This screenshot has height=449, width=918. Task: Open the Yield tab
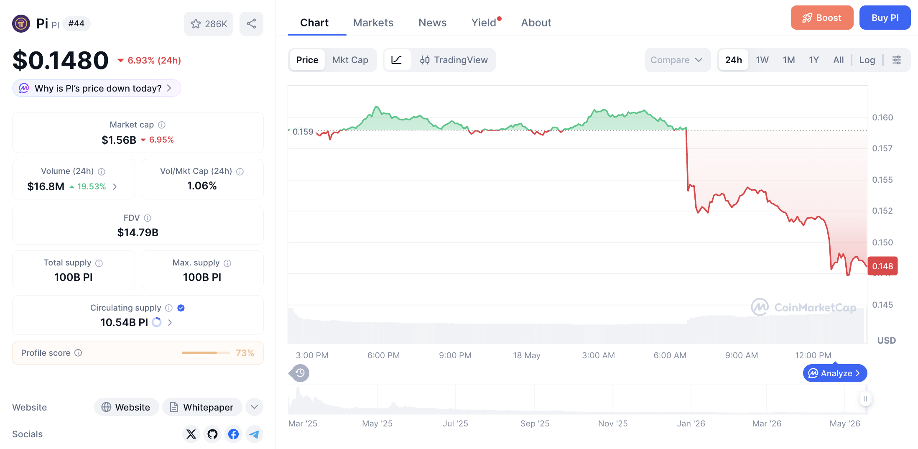tap(484, 23)
